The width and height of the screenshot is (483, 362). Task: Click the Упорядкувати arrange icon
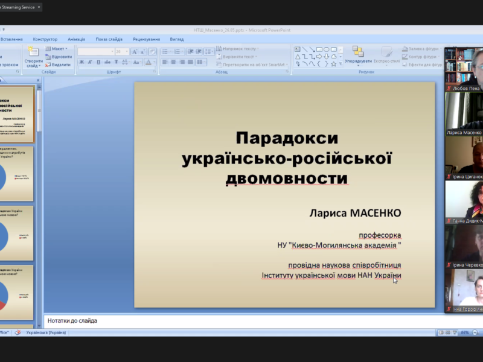pos(359,51)
